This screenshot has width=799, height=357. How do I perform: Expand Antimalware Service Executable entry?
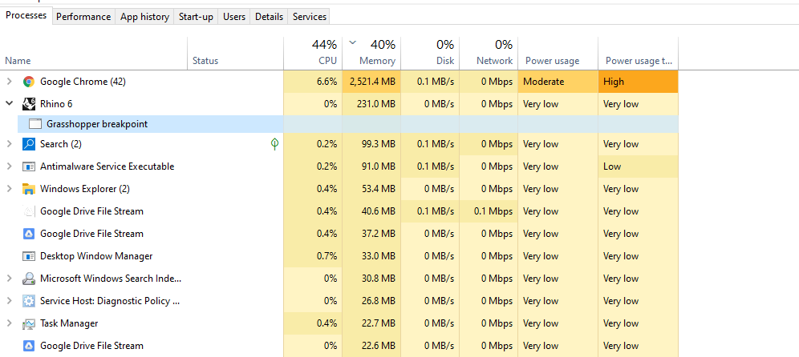point(9,166)
